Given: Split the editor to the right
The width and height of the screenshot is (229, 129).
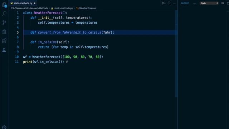Looking at the screenshot, I should pos(169,3).
